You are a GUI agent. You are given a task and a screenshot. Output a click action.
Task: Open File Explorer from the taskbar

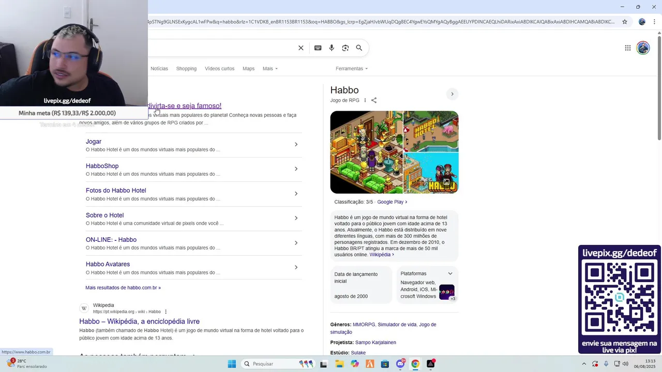(x=339, y=364)
